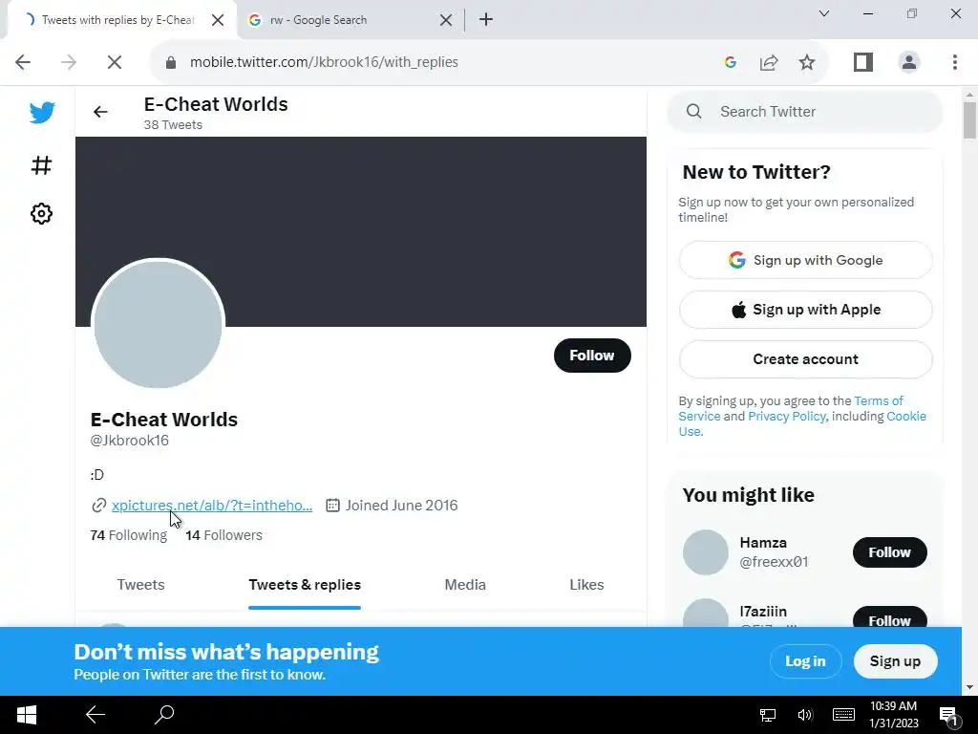Click the Hamza name in suggestions
This screenshot has height=734, width=978.
tap(763, 543)
